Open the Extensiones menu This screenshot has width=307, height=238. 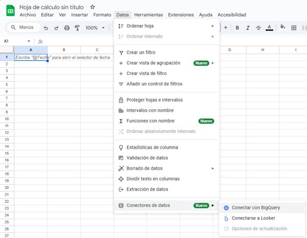(x=181, y=15)
